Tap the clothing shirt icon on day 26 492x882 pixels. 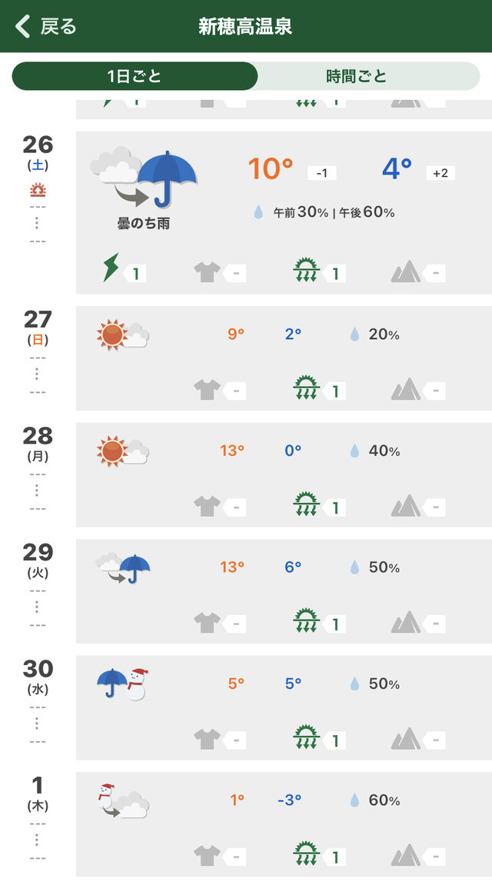[x=207, y=272]
